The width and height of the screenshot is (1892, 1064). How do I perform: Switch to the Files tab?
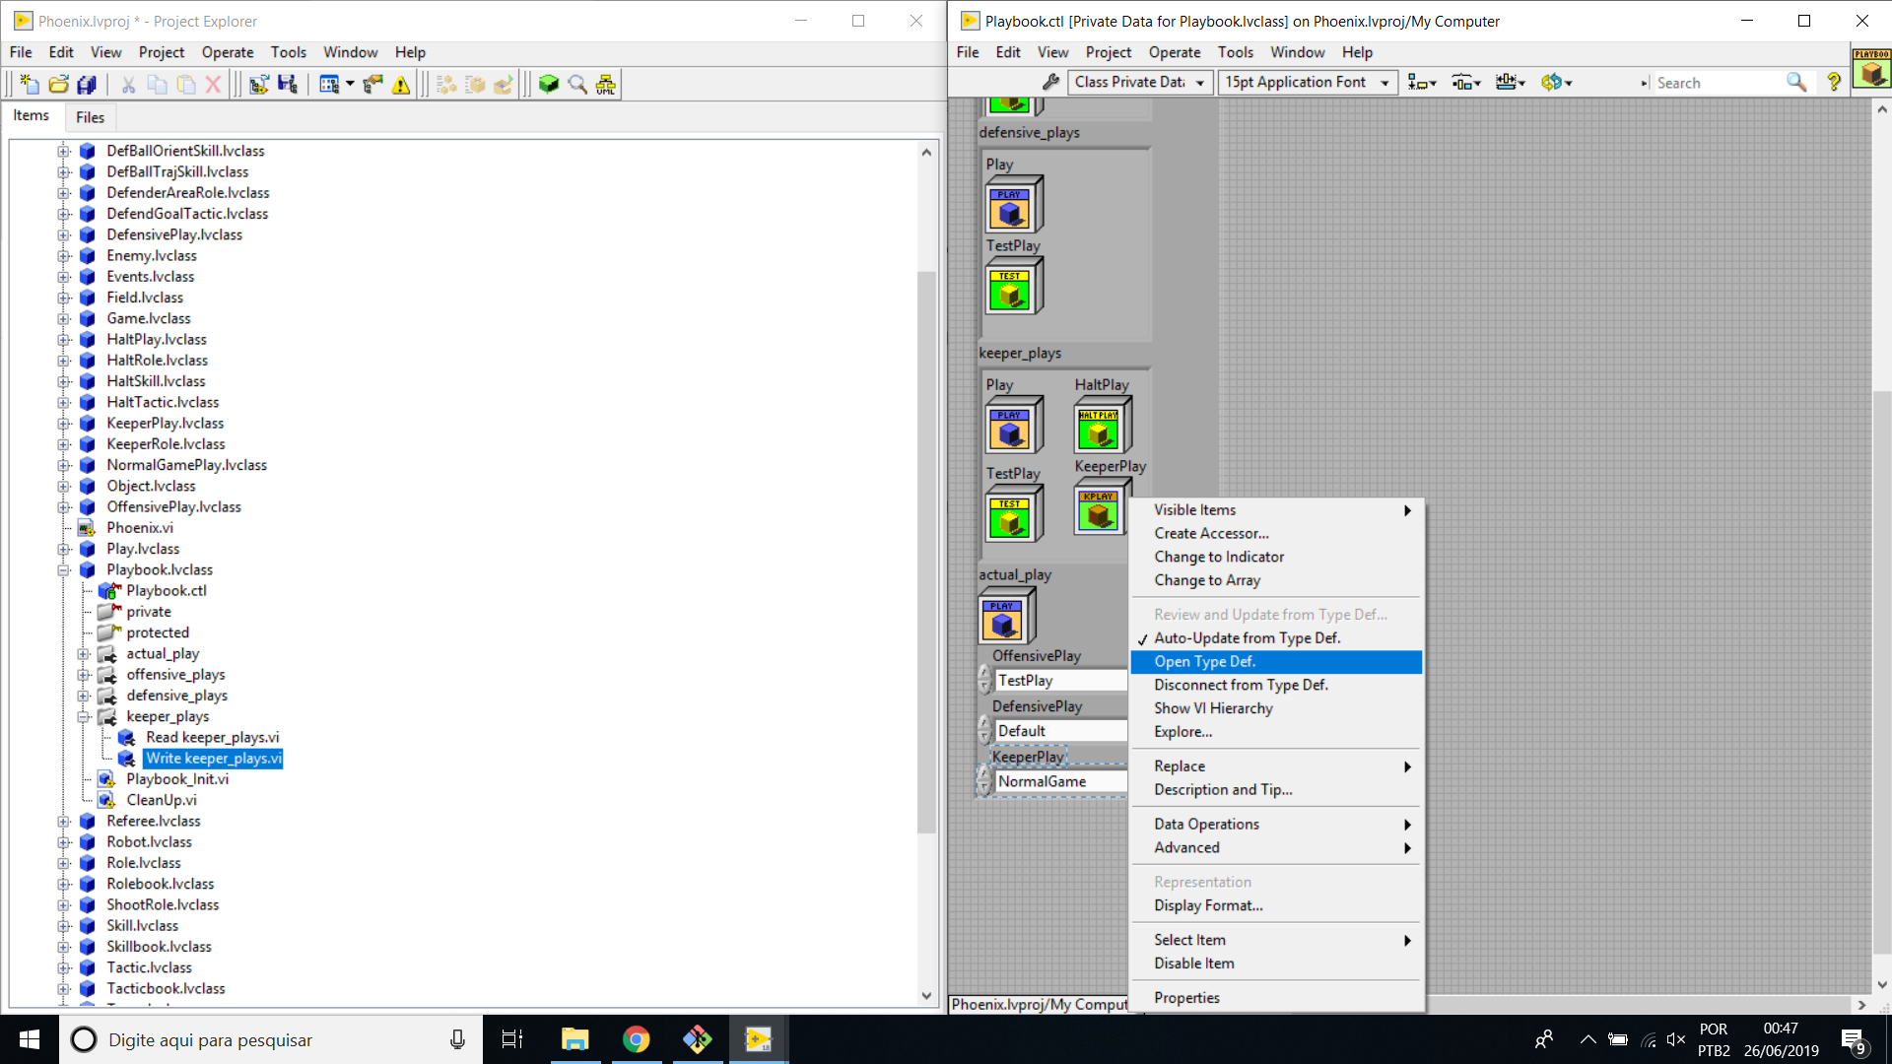90,117
